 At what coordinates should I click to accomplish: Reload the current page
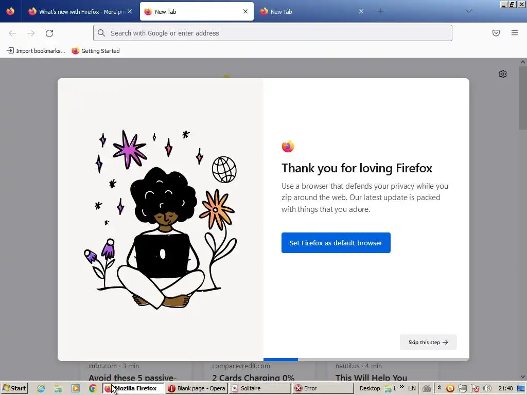click(49, 33)
